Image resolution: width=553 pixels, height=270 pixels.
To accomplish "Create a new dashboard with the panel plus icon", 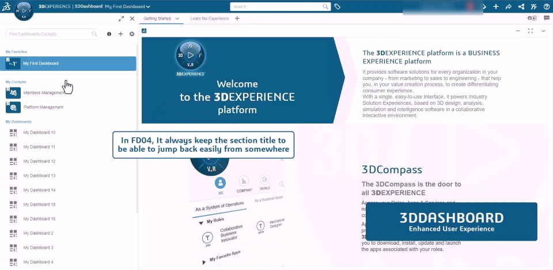I will (120, 34).
